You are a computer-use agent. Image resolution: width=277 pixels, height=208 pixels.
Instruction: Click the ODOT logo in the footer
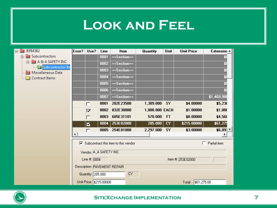tap(20, 197)
